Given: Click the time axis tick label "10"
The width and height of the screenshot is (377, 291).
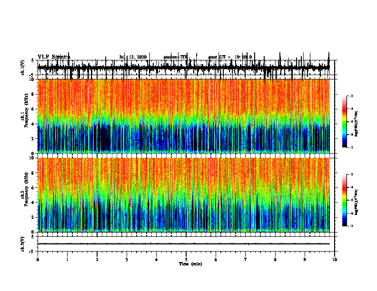Looking at the screenshot, I should [x=335, y=260].
